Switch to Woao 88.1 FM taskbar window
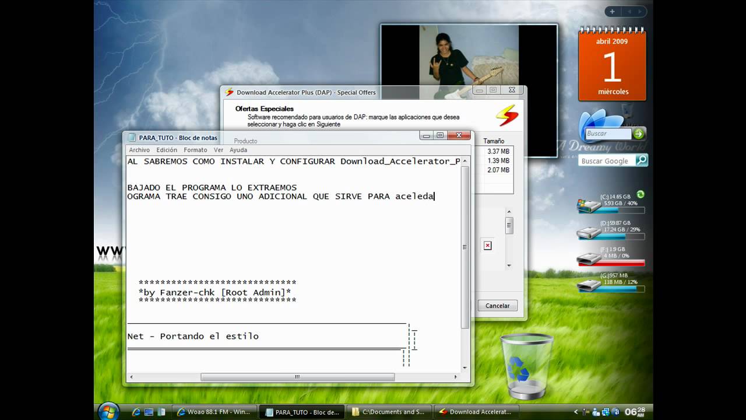The height and width of the screenshot is (420, 746). coord(213,412)
